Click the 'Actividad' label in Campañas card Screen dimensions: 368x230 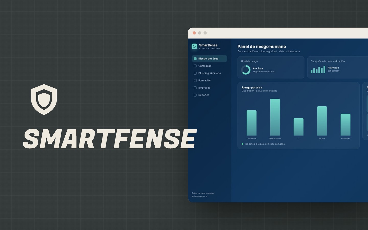pos(333,68)
